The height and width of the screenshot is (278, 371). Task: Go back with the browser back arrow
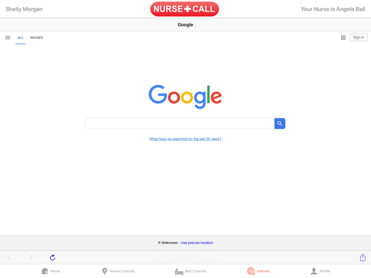click(x=9, y=257)
